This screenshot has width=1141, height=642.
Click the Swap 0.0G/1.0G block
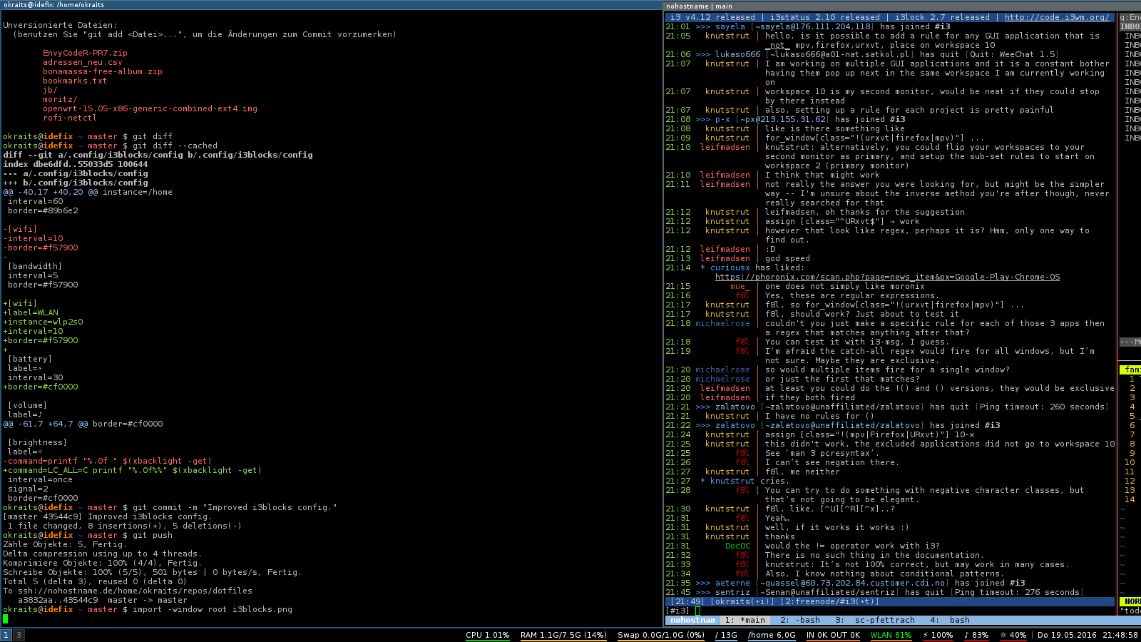661,635
